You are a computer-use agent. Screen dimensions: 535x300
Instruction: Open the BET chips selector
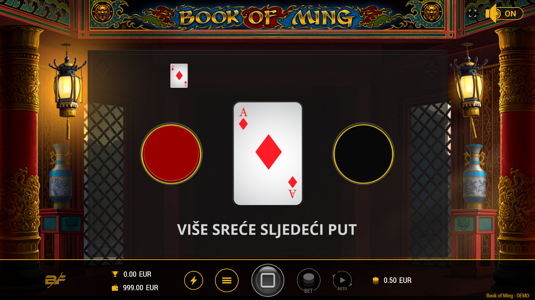(x=309, y=281)
